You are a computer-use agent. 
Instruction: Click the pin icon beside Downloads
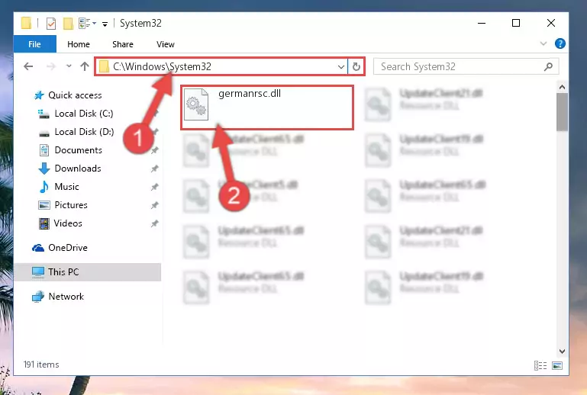[154, 169]
